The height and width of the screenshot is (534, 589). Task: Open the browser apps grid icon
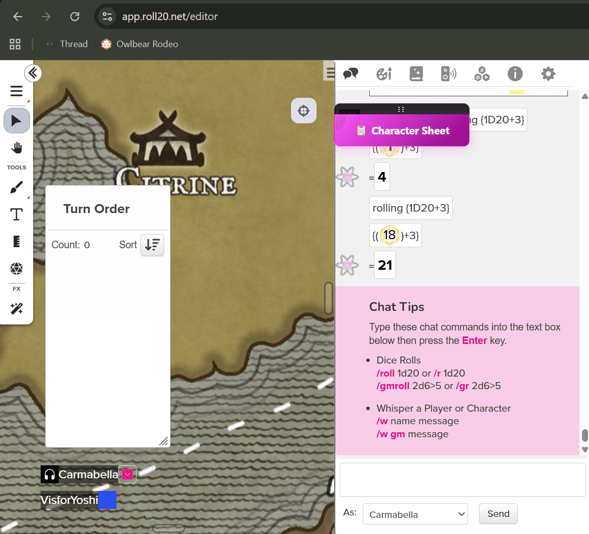click(x=15, y=44)
